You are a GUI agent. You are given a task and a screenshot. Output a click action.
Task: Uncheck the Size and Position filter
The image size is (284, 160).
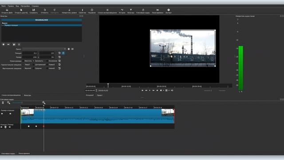pos(3,25)
